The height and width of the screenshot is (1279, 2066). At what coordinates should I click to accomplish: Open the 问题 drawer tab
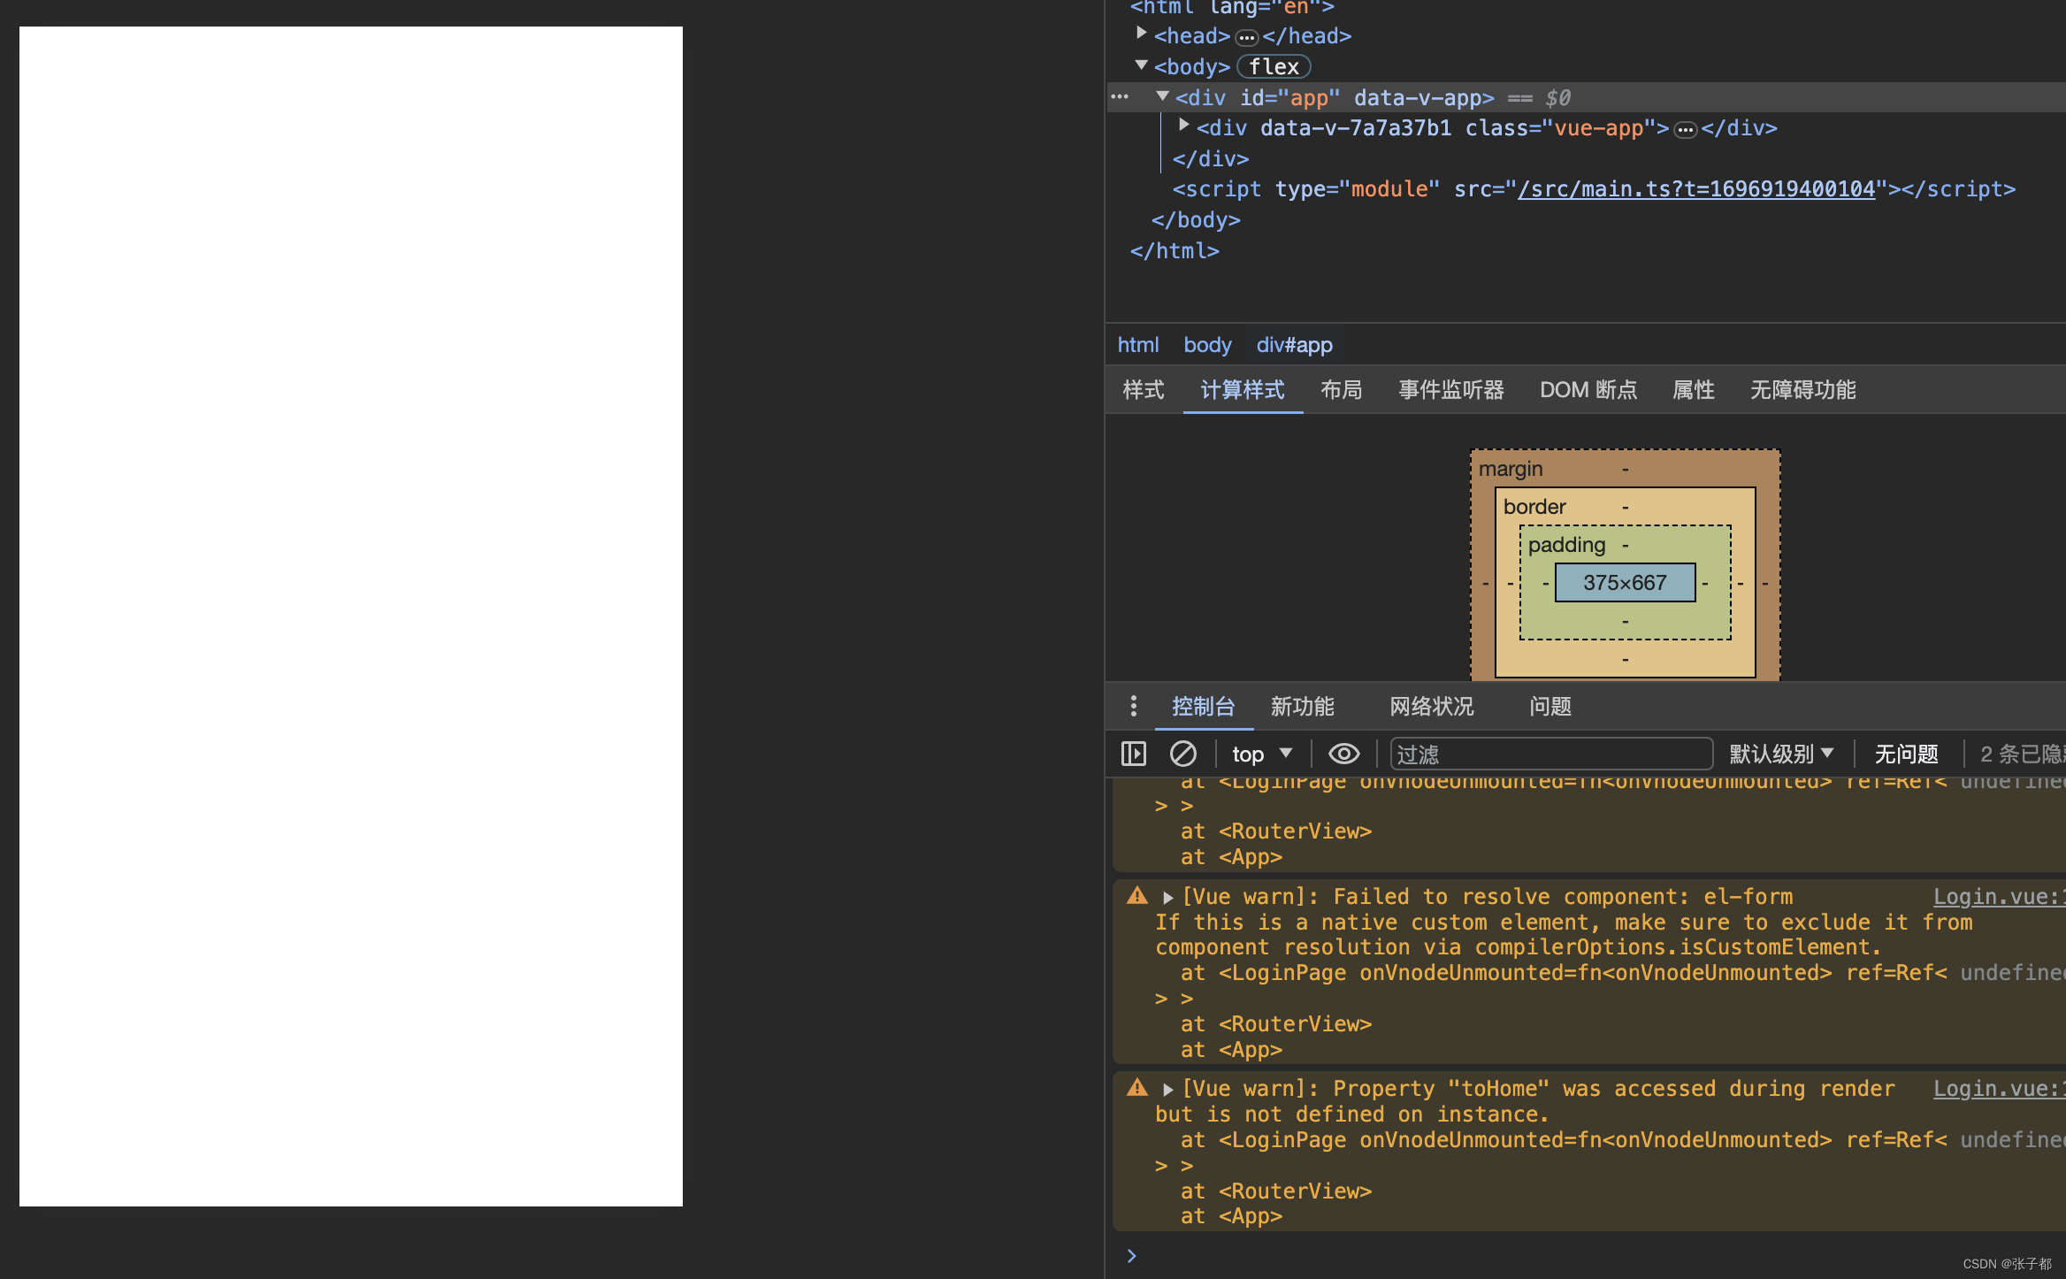[1550, 707]
